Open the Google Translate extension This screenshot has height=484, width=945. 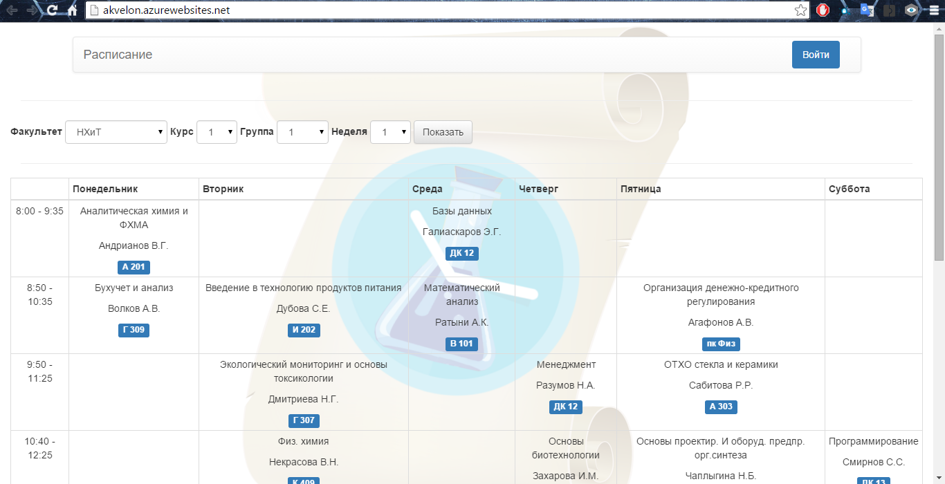coord(866,10)
